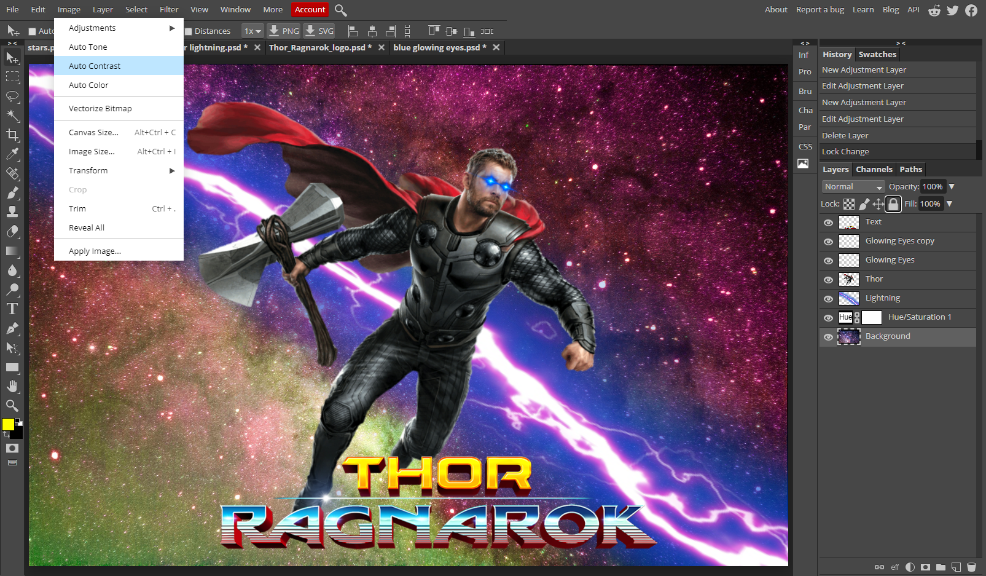Select the Blur droplet tool
The height and width of the screenshot is (576, 986).
[12, 270]
